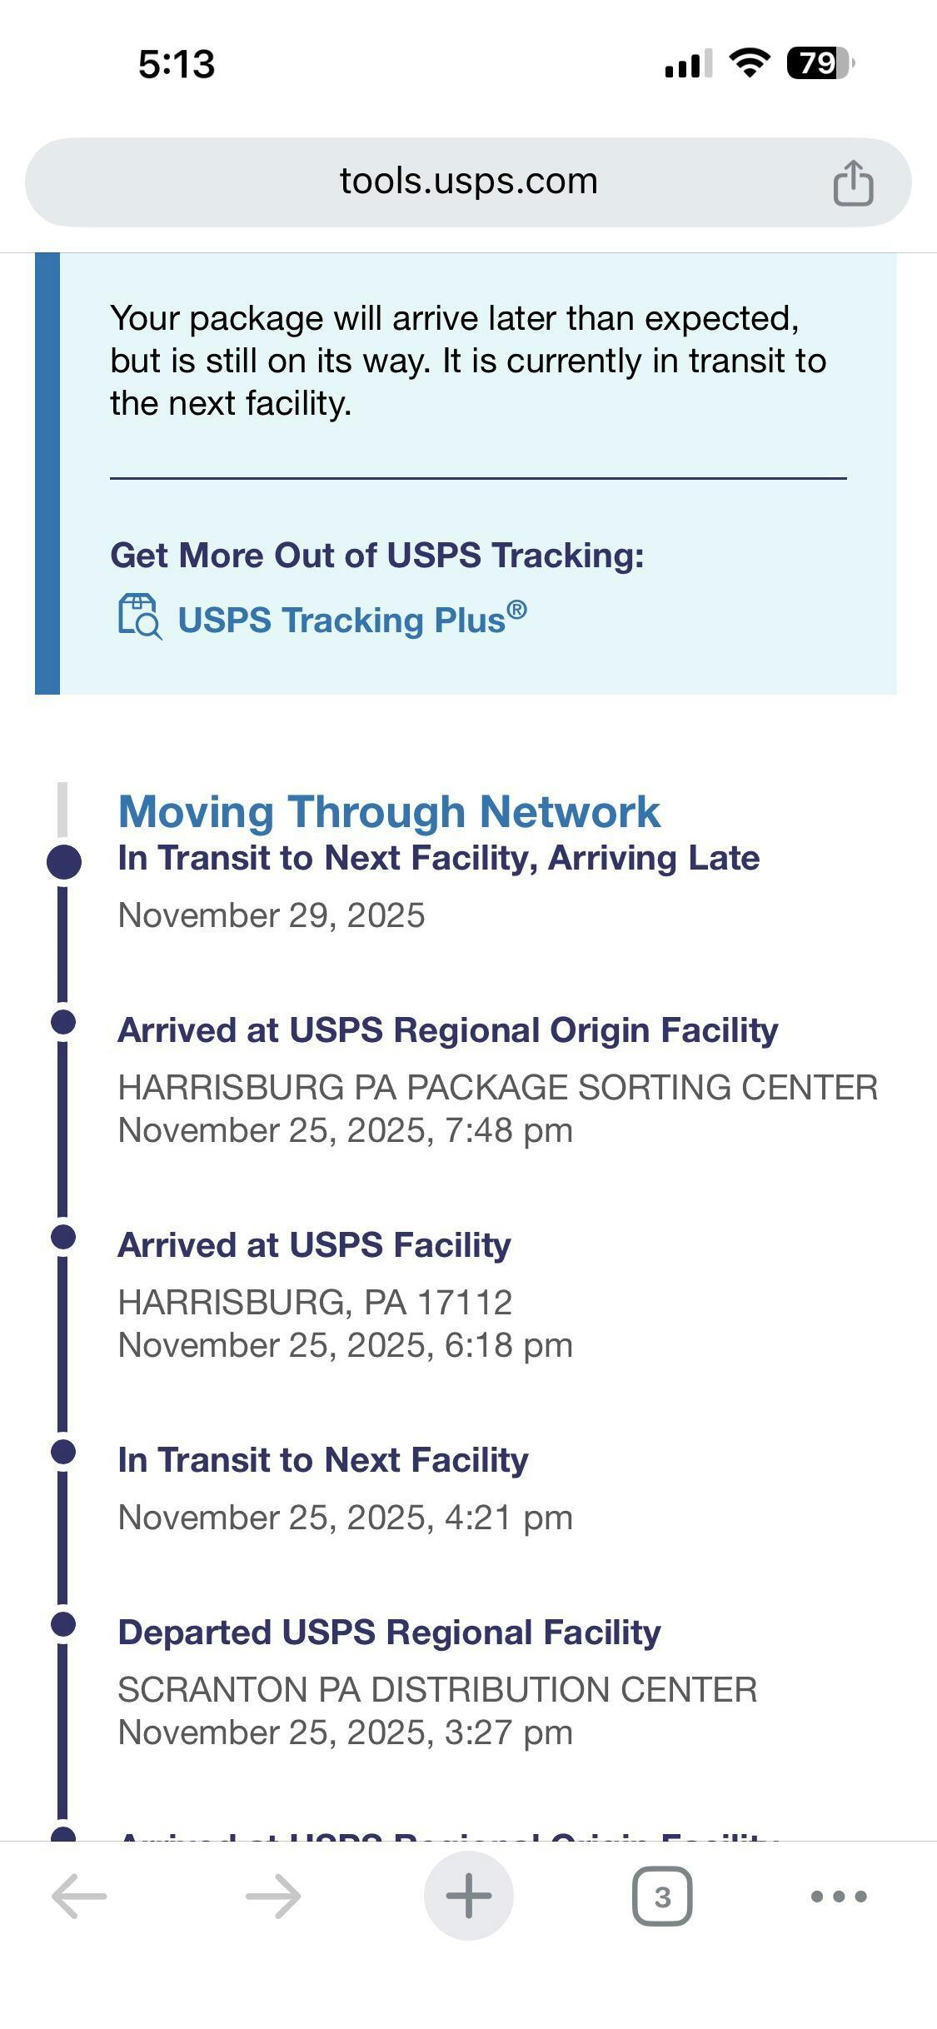The image size is (937, 2029).
Task: Open the browser three-dots more menu
Action: (838, 1897)
